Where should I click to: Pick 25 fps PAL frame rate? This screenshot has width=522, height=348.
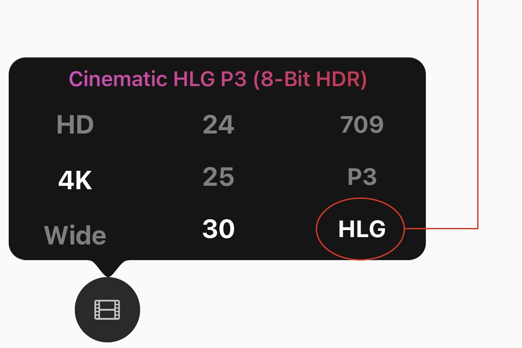click(218, 177)
